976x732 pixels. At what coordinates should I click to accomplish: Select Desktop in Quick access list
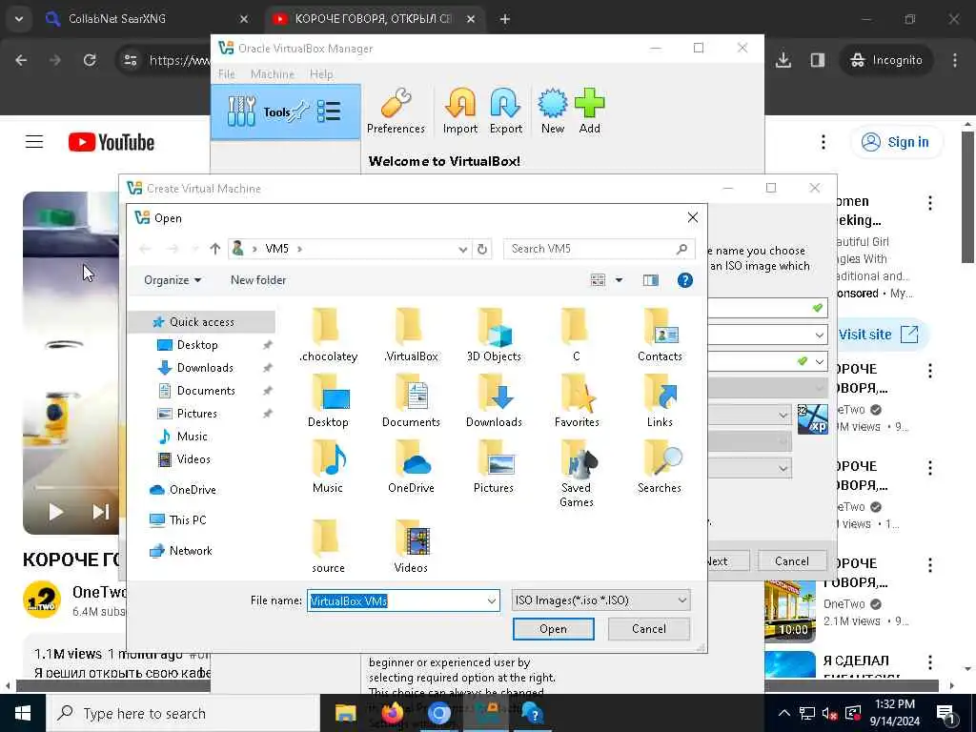tap(197, 345)
